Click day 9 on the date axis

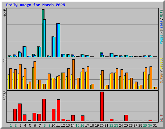49,125
